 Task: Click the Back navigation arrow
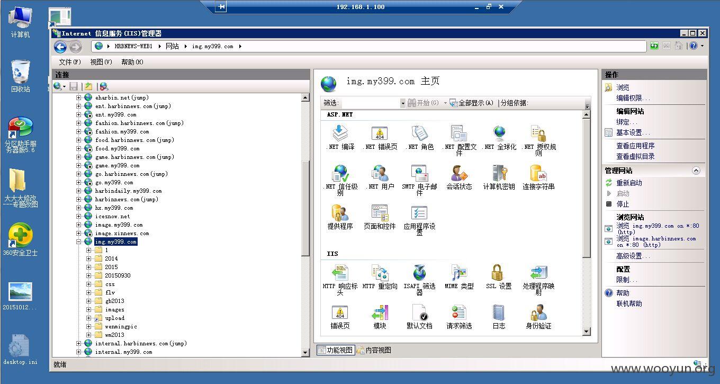(x=60, y=47)
